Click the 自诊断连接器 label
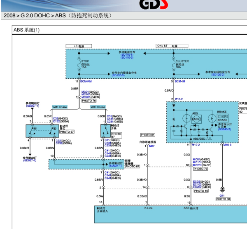Viewport: 247px width, 247px height. tap(148, 142)
